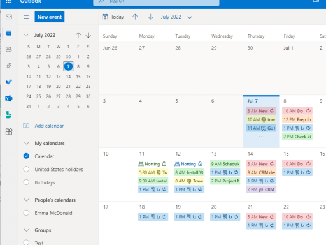This screenshot has width=326, height=245.
Task: Collapse the People's calendars section
Action: pyautogui.click(x=26, y=200)
